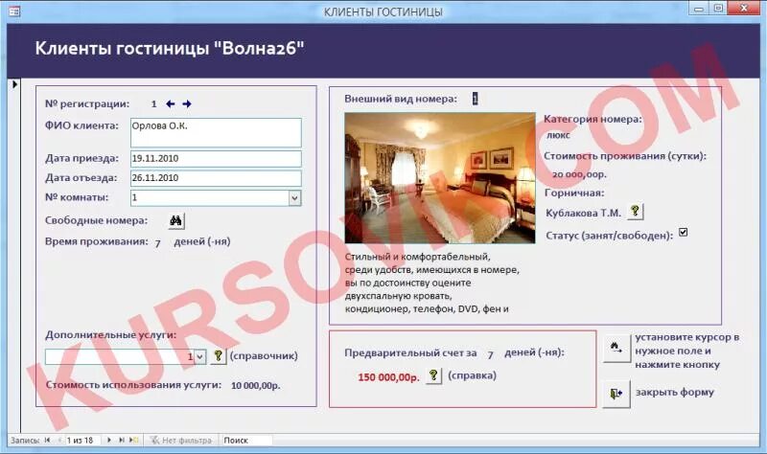Go to the first record in navigation bar

click(47, 441)
